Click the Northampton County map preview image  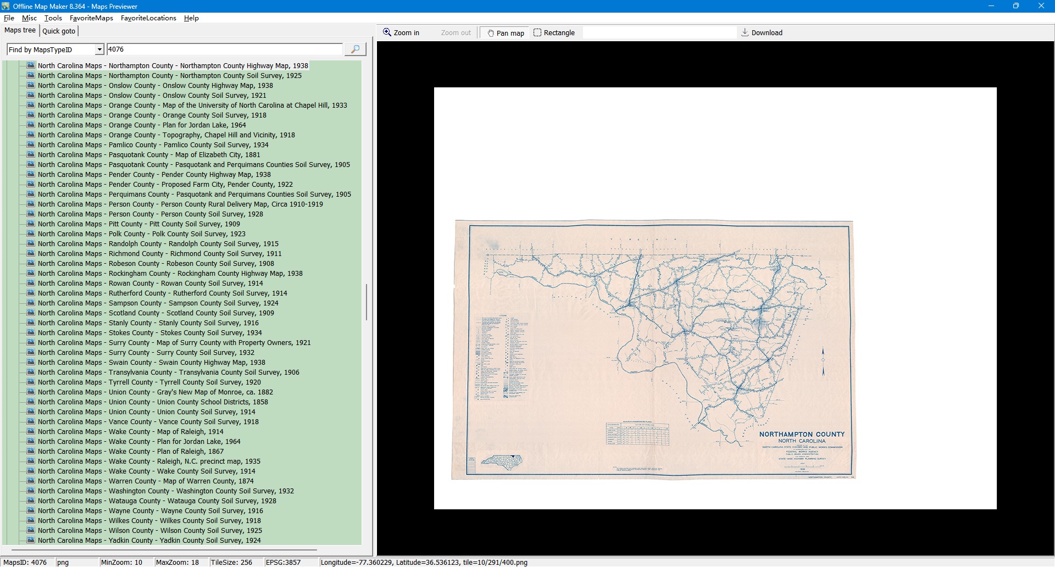(x=653, y=350)
